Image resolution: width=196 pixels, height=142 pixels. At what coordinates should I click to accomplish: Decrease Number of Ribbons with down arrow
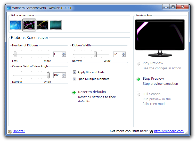click(64, 55)
